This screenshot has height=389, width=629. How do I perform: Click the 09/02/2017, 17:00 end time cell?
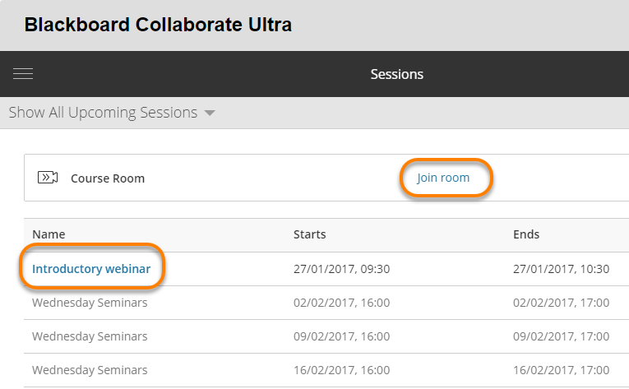561,336
